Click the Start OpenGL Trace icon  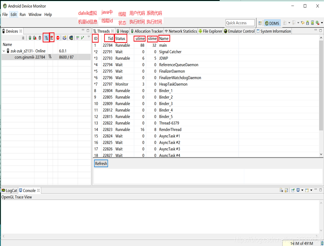83,38
